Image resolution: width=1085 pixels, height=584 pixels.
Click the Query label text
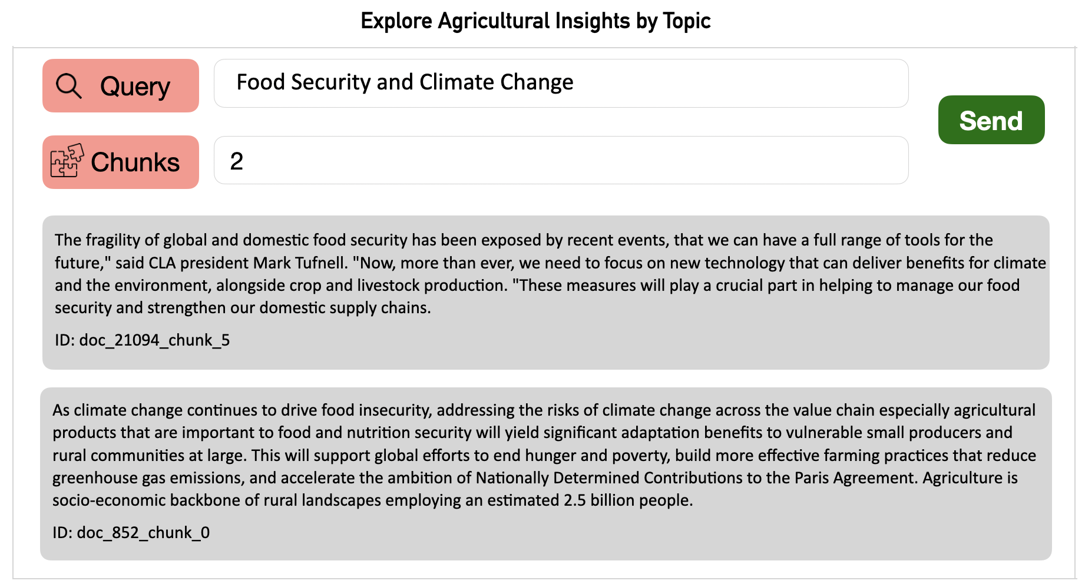click(x=135, y=87)
